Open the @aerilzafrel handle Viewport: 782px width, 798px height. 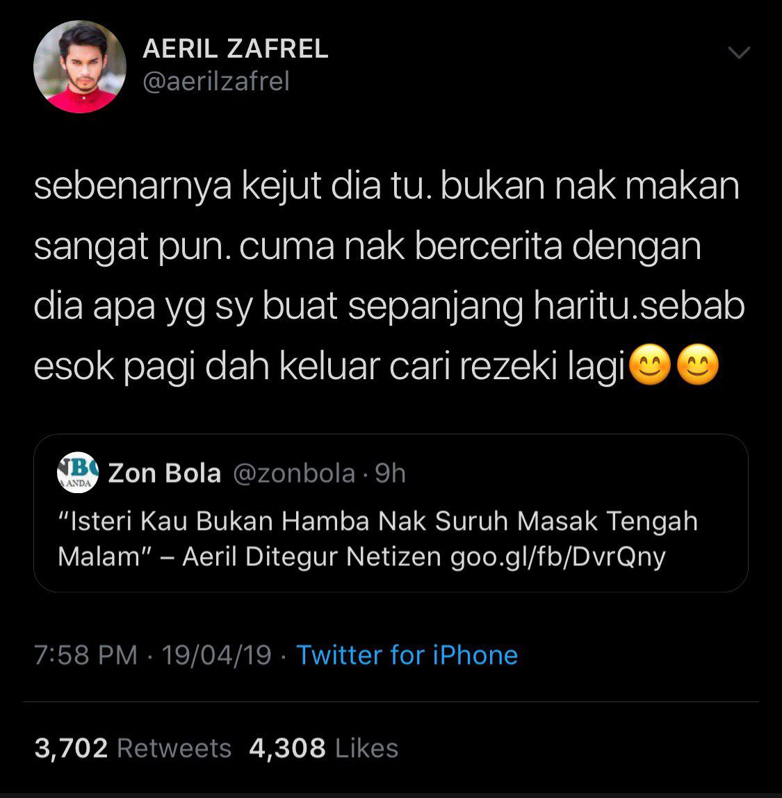click(216, 81)
